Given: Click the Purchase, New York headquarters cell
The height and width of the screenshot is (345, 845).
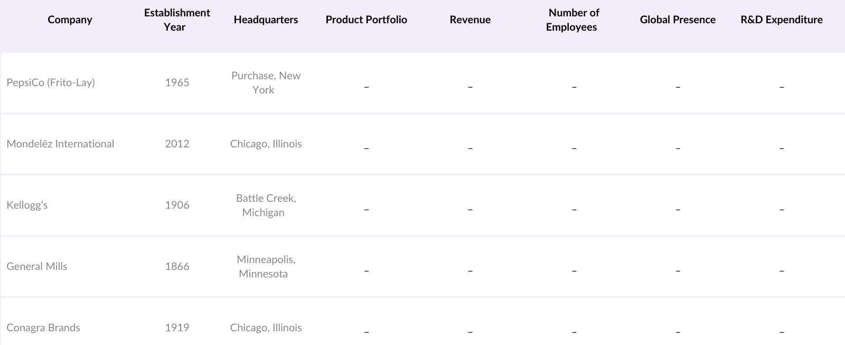Looking at the screenshot, I should pyautogui.click(x=266, y=82).
